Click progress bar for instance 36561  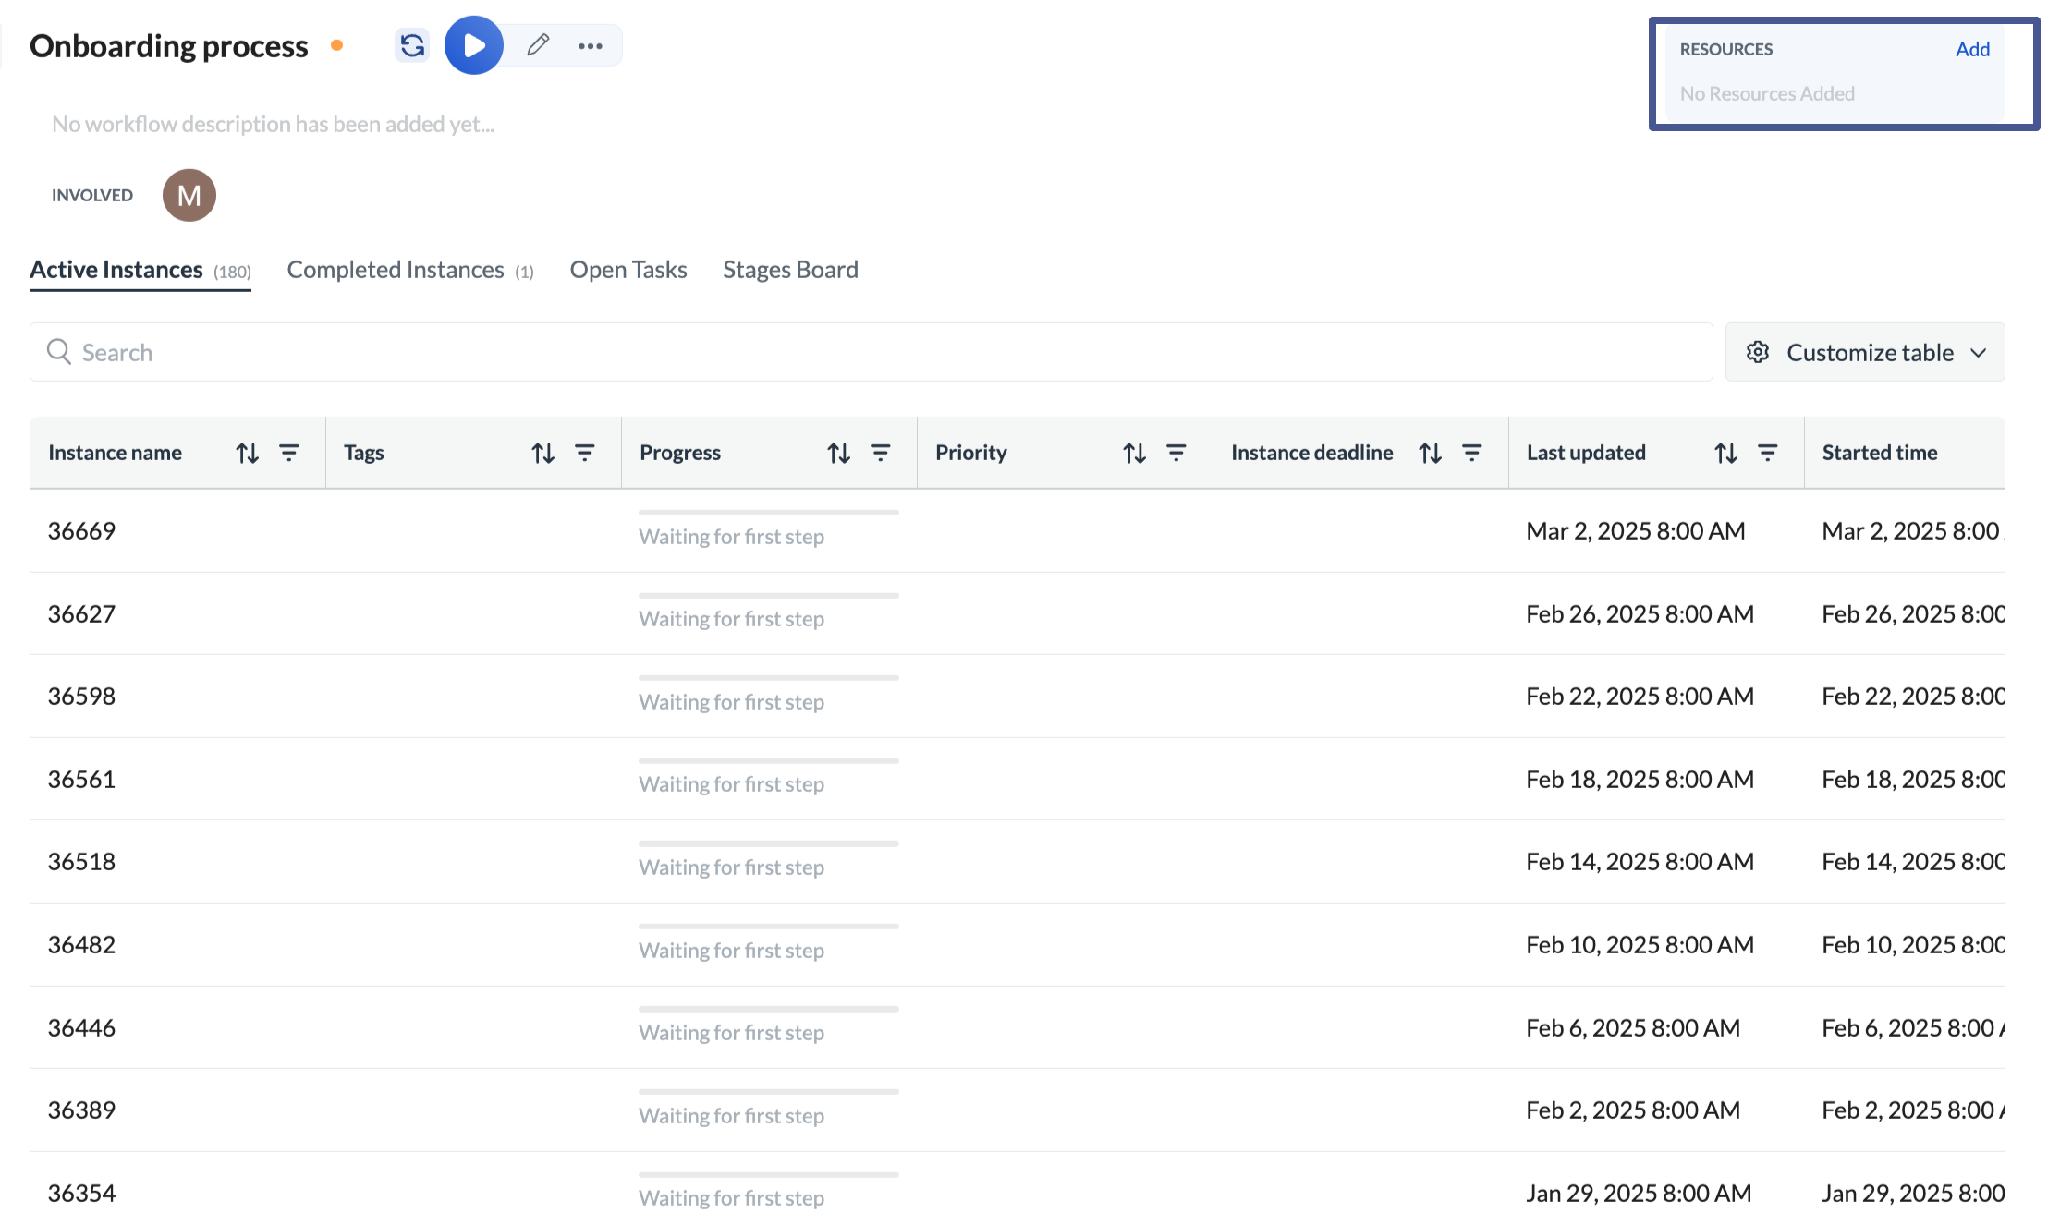pos(769,760)
